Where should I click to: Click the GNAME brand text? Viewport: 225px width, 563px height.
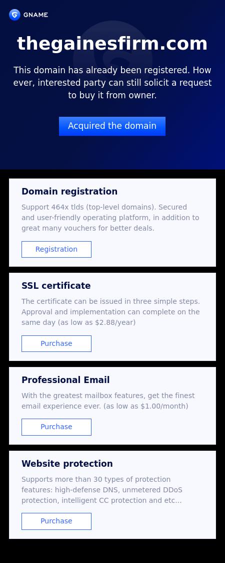pos(35,15)
